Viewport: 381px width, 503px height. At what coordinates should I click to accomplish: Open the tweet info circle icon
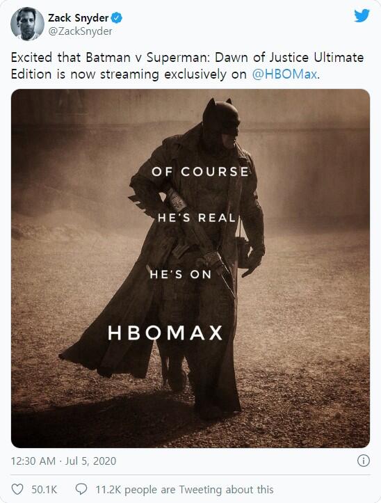(364, 461)
